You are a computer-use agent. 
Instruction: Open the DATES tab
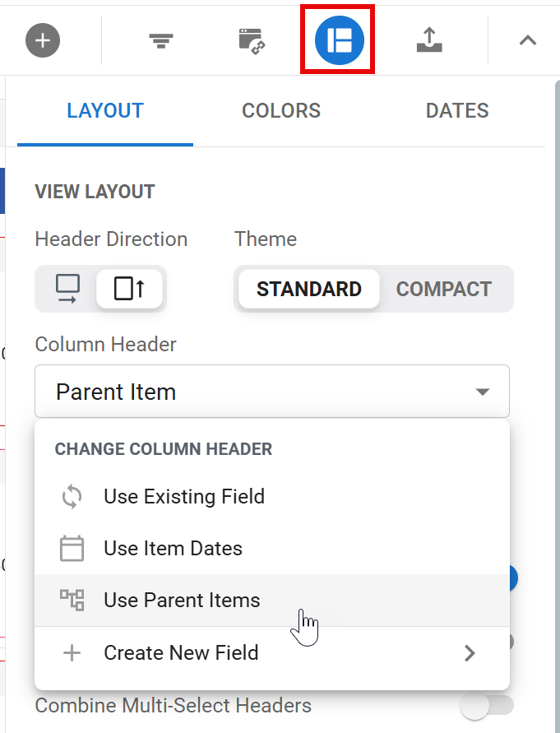click(x=457, y=110)
